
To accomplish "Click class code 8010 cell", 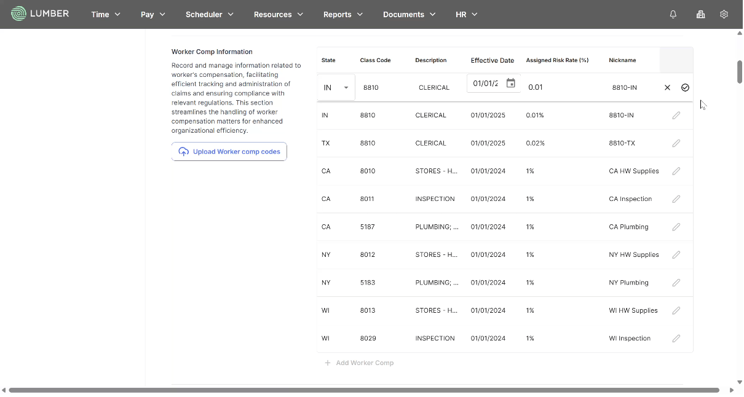I will [x=368, y=171].
